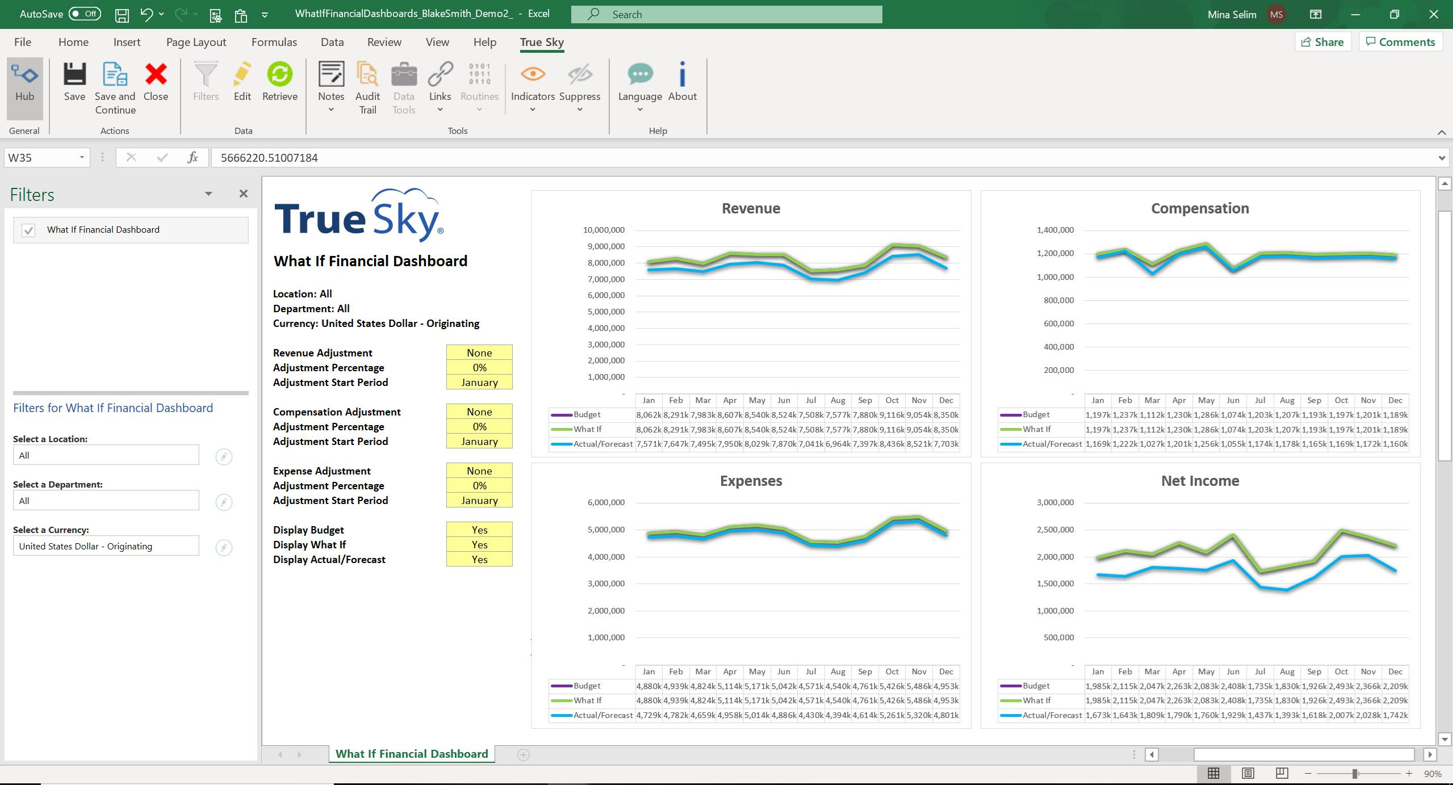This screenshot has height=785, width=1453.
Task: Switch to the Formulas ribbon tab
Action: [274, 41]
